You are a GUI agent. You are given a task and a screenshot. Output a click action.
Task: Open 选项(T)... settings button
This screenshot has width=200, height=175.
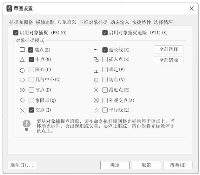[x=22, y=165]
